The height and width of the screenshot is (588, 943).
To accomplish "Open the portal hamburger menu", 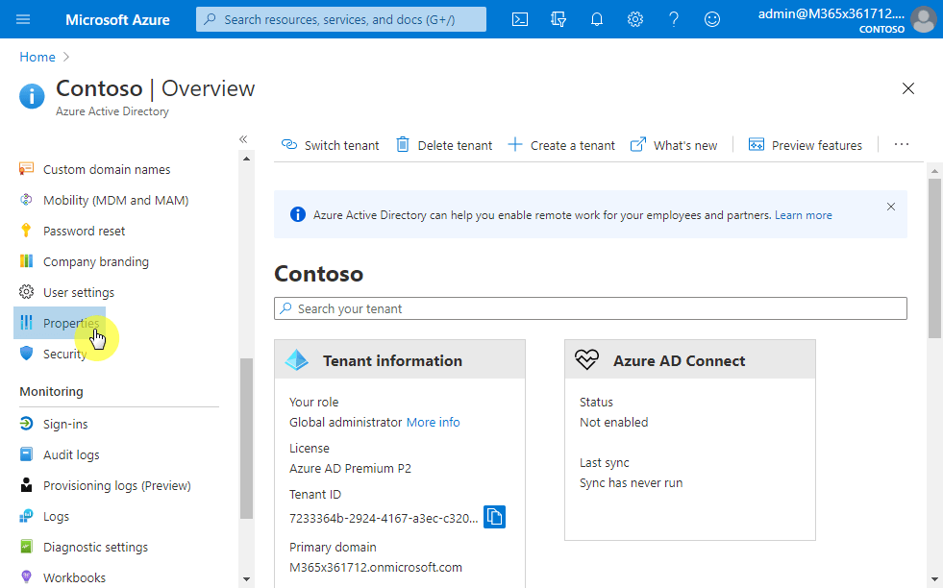I will (23, 19).
